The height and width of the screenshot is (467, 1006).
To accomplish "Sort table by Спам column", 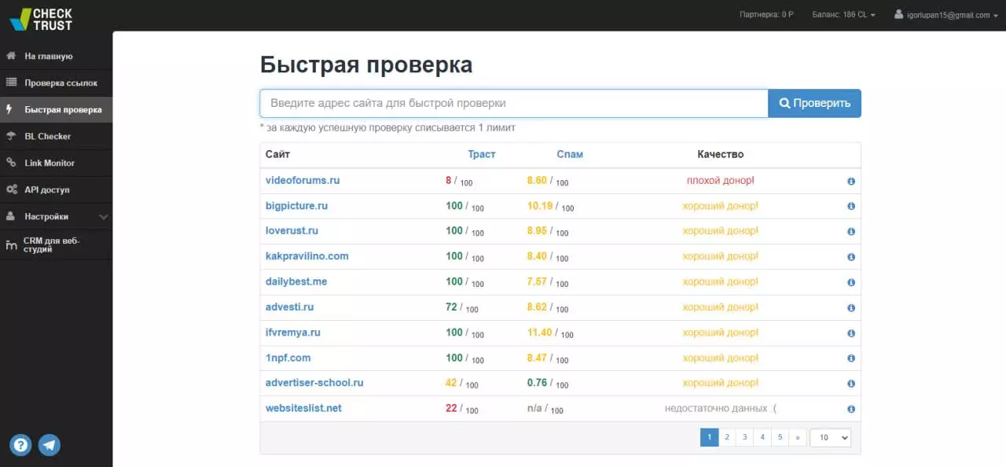I will point(570,154).
